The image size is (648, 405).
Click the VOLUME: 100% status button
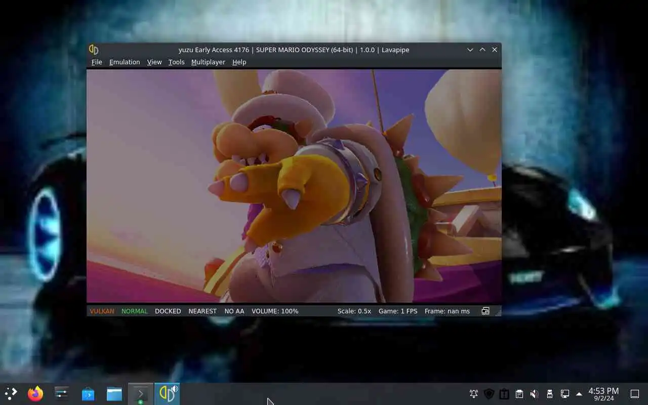[275, 311]
